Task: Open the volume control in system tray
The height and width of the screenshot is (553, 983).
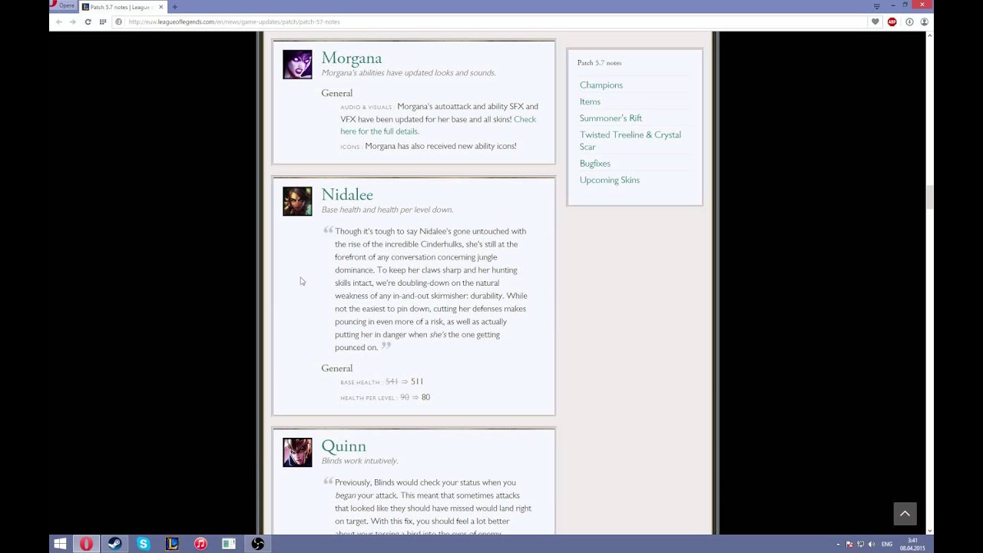Action: pyautogui.click(x=871, y=545)
